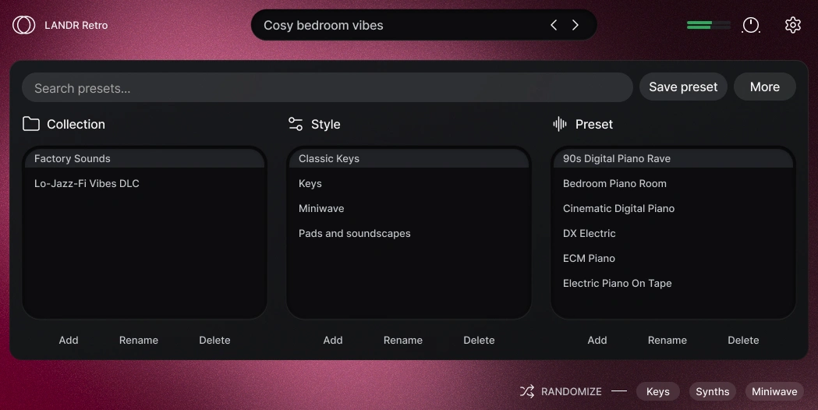Rename the selected preset
This screenshot has width=818, height=410.
tap(668, 340)
